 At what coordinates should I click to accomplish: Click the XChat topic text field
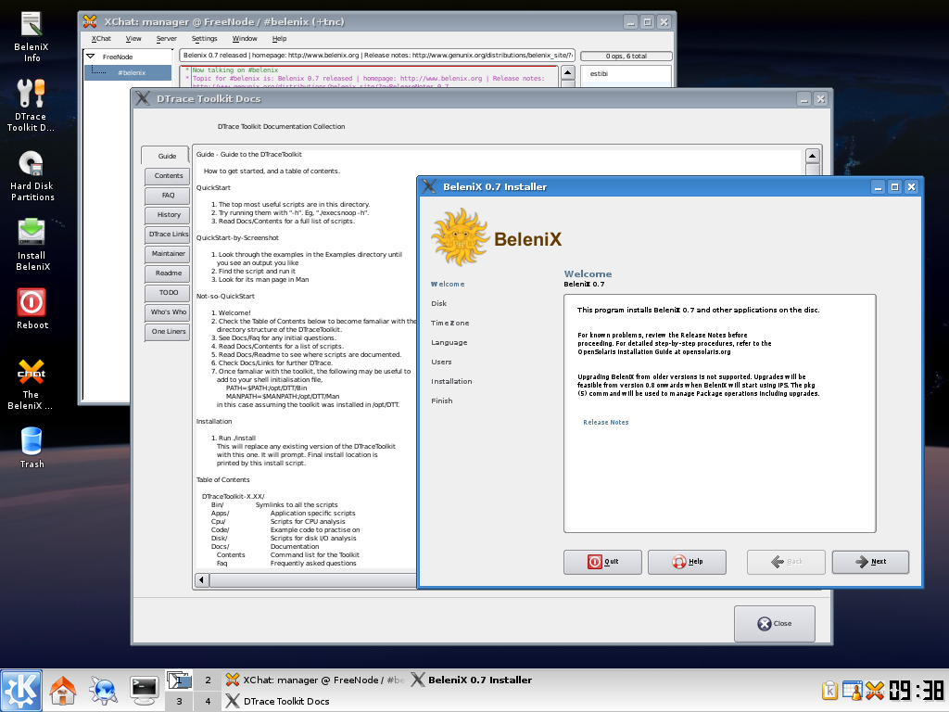(x=377, y=55)
